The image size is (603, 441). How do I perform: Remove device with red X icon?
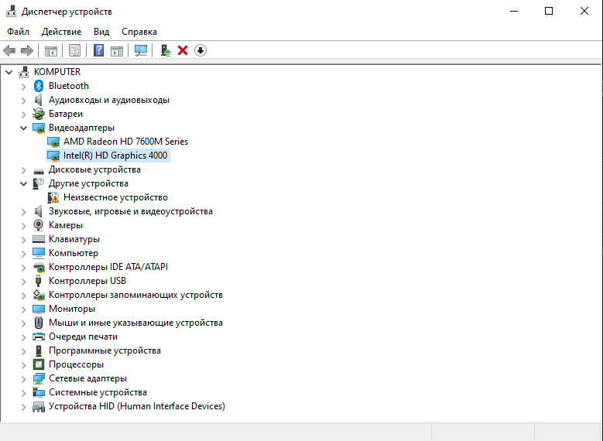tap(183, 50)
